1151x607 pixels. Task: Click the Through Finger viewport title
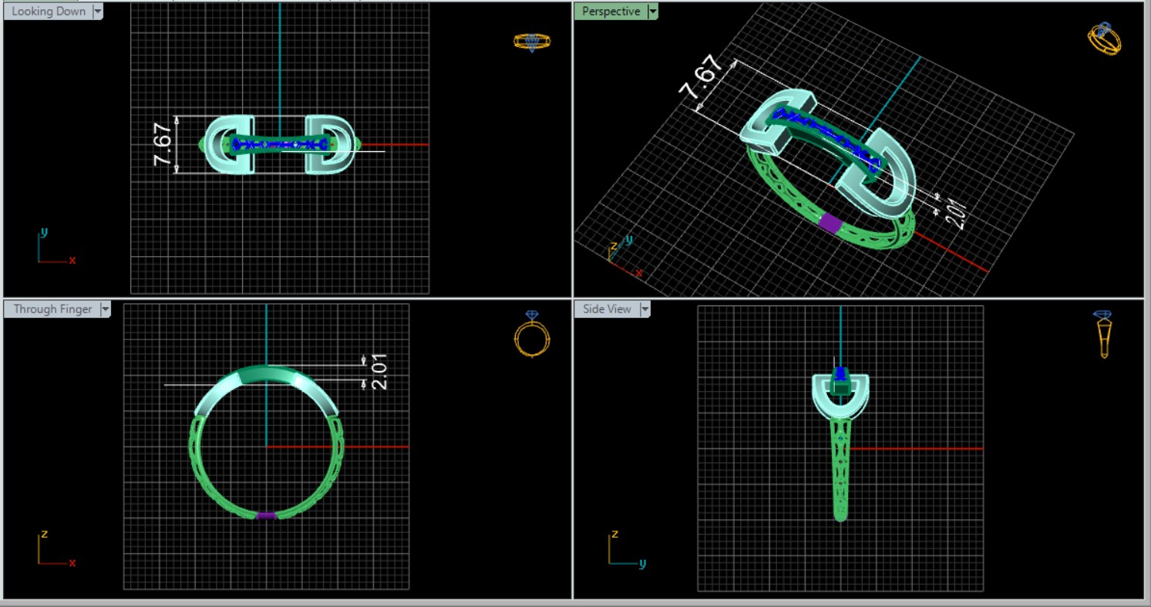[x=52, y=309]
